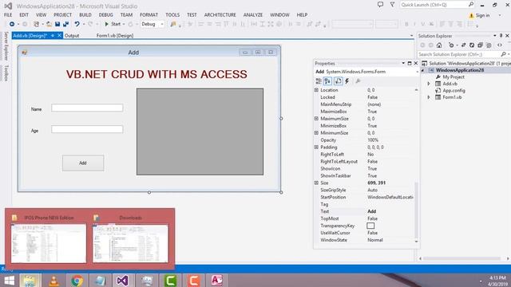The height and width of the screenshot is (287, 511).
Task: Click the Age text box on form
Action: 87,129
